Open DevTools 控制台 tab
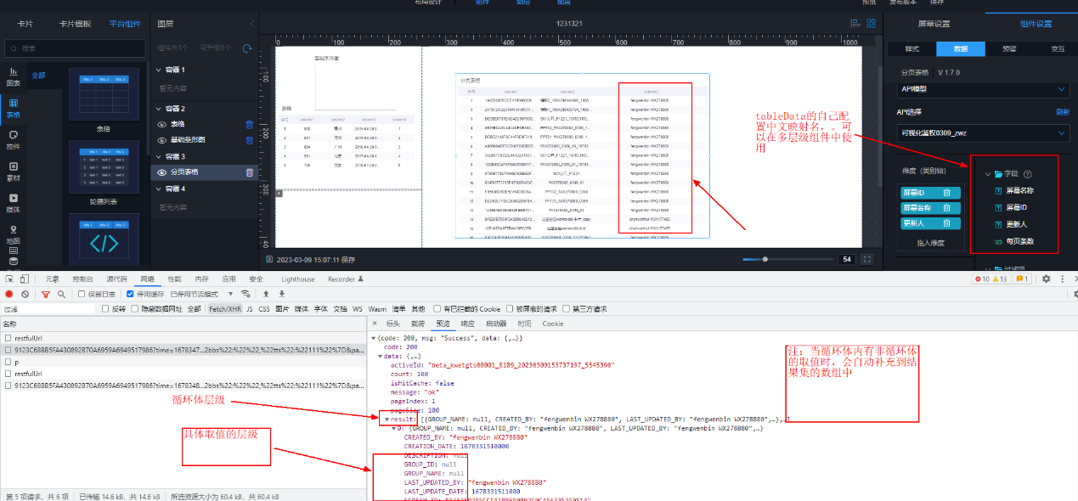1078x501 pixels. 83,279
